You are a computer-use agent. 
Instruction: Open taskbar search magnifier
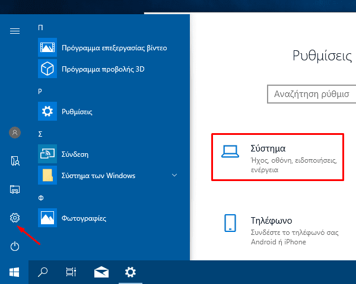tap(43, 272)
